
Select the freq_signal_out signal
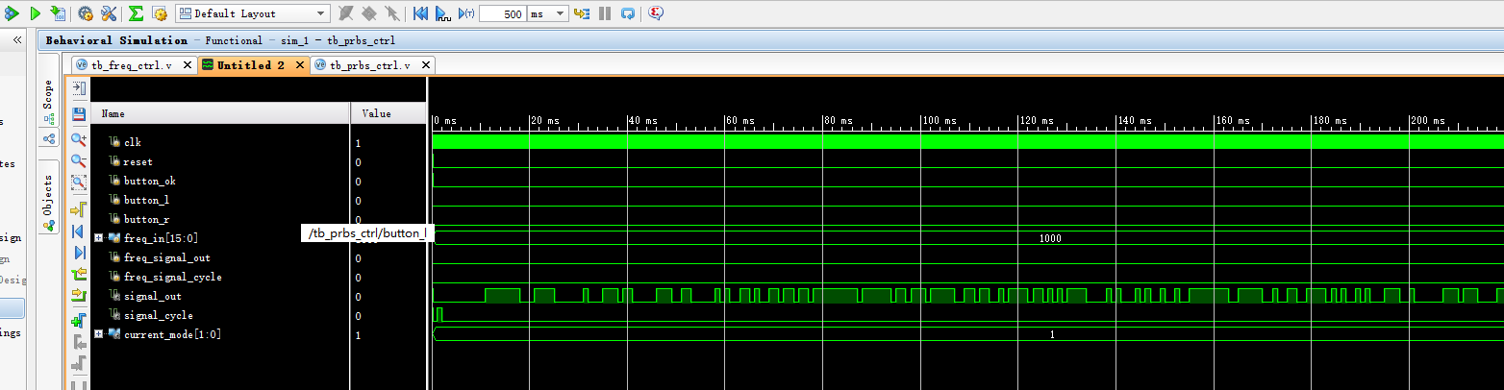click(x=166, y=257)
